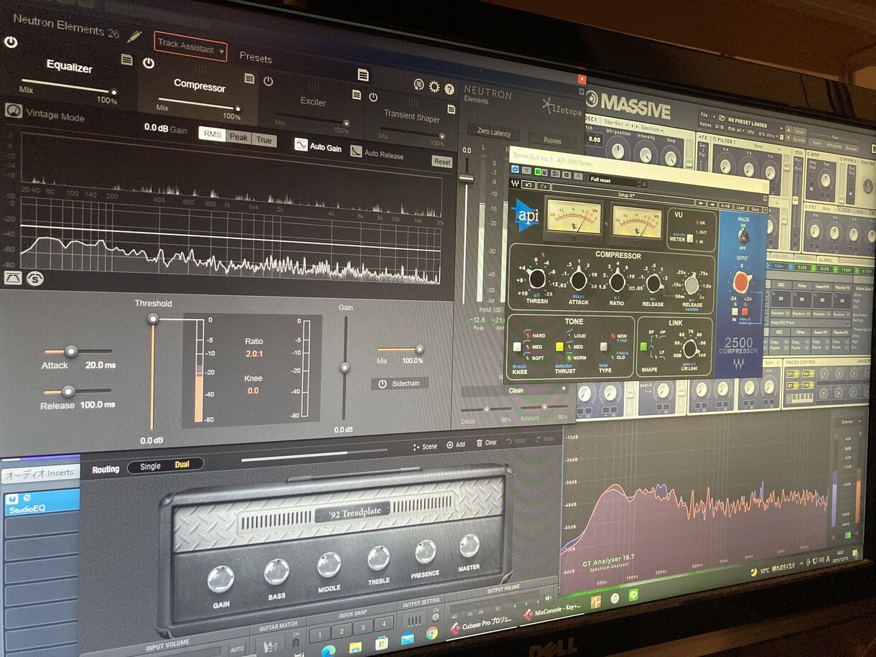Viewport: 876px width, 657px height.
Task: Toggle the Sidechain power button
Action: point(382,384)
